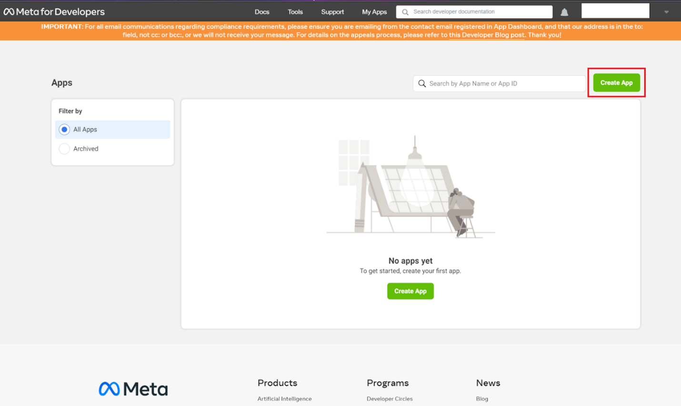Click the magnifier icon in app search

pos(422,83)
